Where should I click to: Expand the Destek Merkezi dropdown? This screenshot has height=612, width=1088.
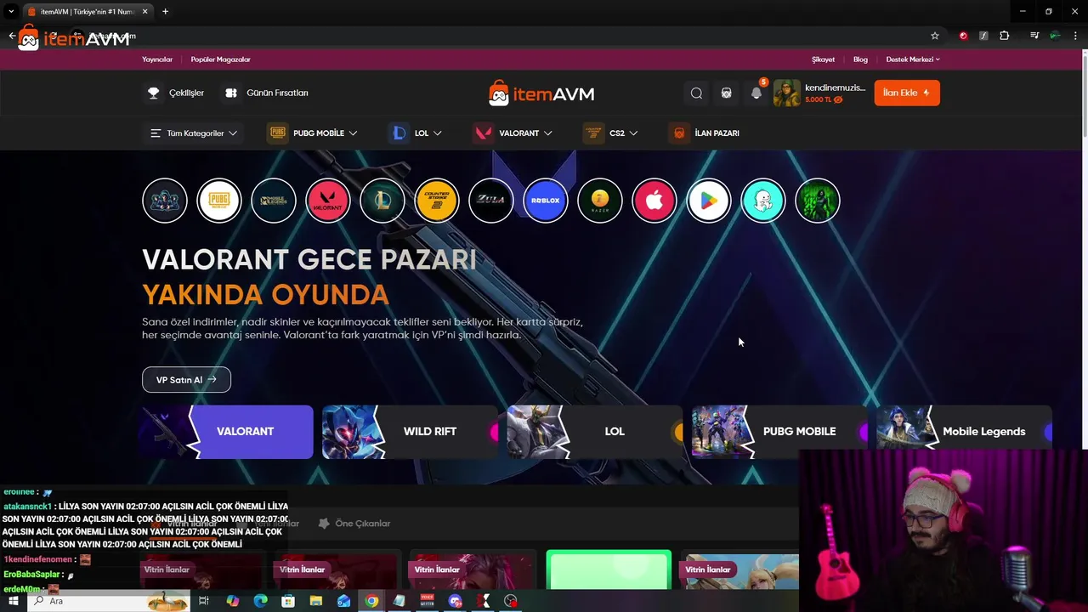tap(913, 59)
